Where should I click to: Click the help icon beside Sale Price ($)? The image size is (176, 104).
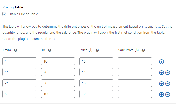(x=143, y=50)
